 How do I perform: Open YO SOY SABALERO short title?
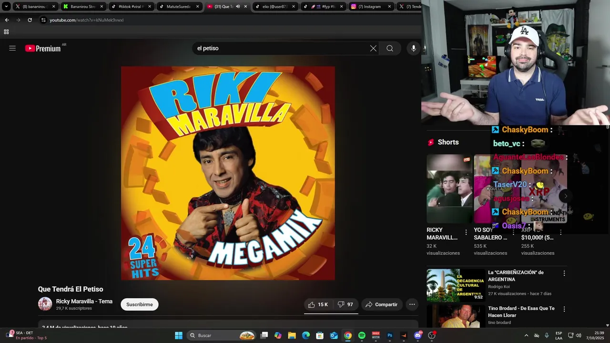(490, 233)
